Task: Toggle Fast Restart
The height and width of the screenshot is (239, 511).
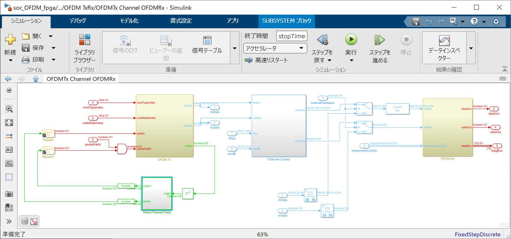Action: pos(266,60)
